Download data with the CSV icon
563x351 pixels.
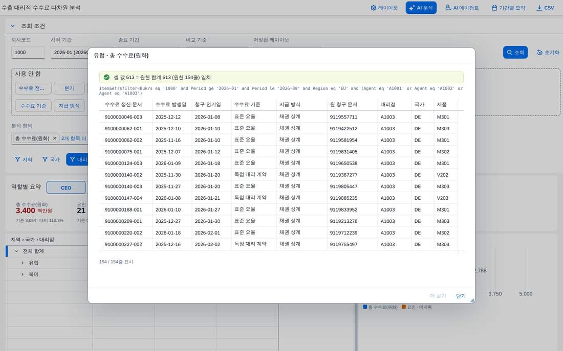coord(545,8)
